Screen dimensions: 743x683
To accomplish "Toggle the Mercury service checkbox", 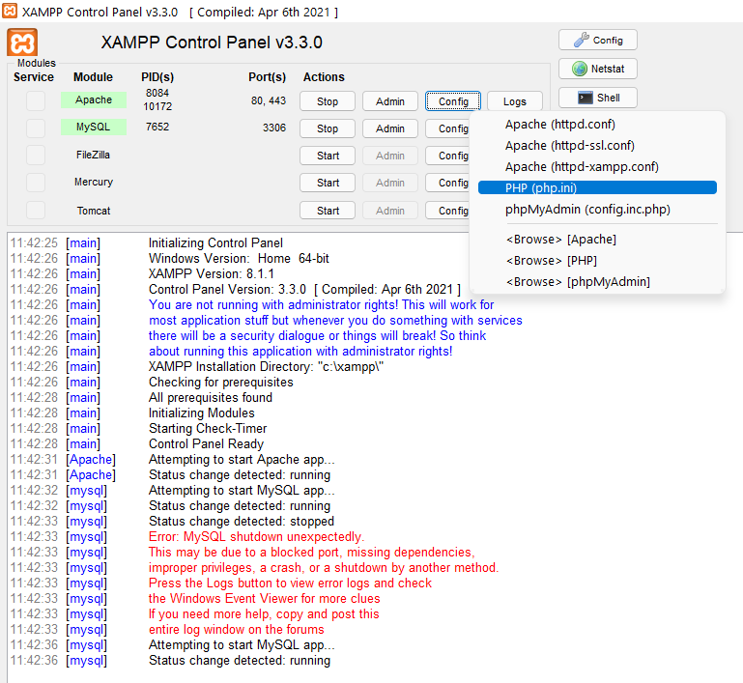I will (36, 183).
